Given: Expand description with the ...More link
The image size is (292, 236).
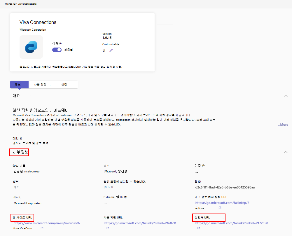Looking at the screenshot, I should tap(283, 125).
